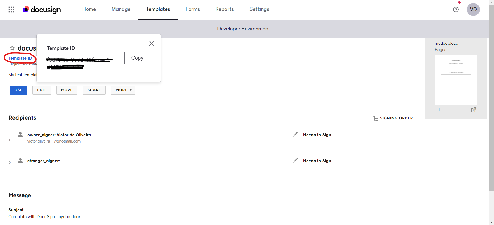Click stranger_signer person icon
Image resolution: width=494 pixels, height=225 pixels.
[20, 161]
